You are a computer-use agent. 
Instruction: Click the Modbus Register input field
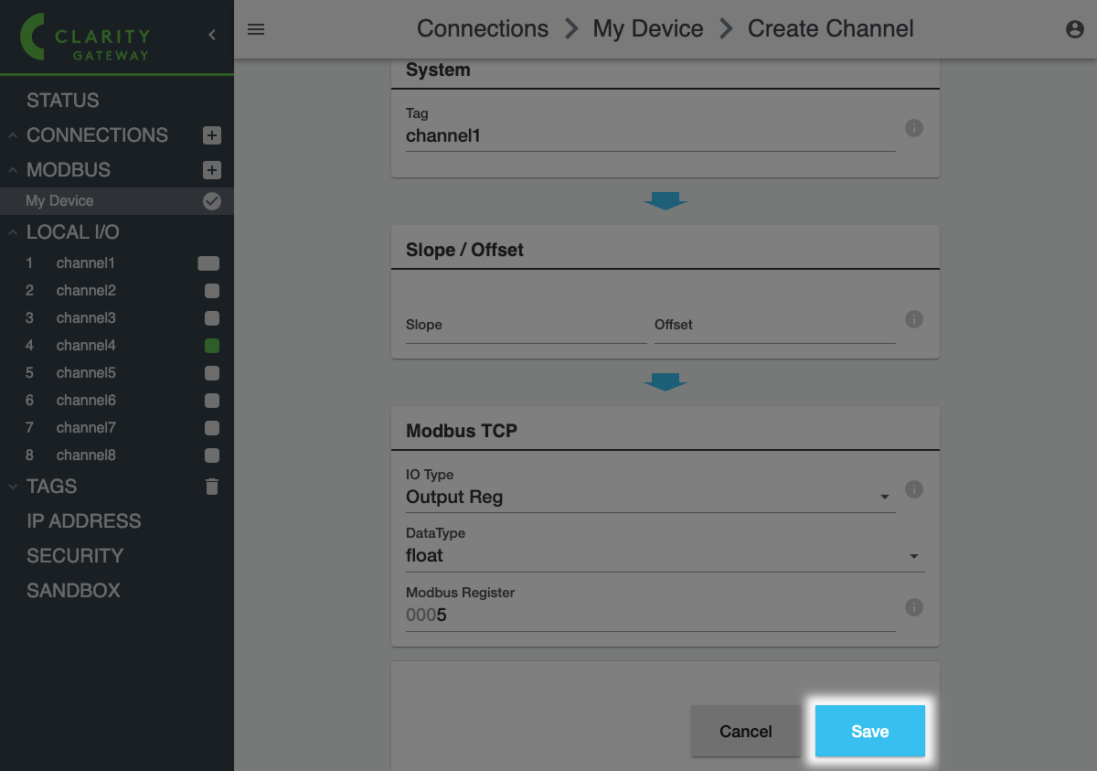click(650, 616)
